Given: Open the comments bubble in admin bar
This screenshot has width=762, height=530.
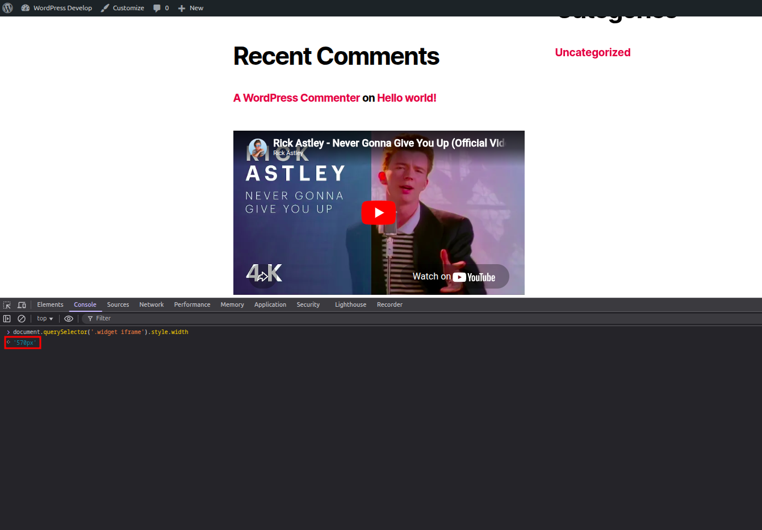Looking at the screenshot, I should 161,8.
